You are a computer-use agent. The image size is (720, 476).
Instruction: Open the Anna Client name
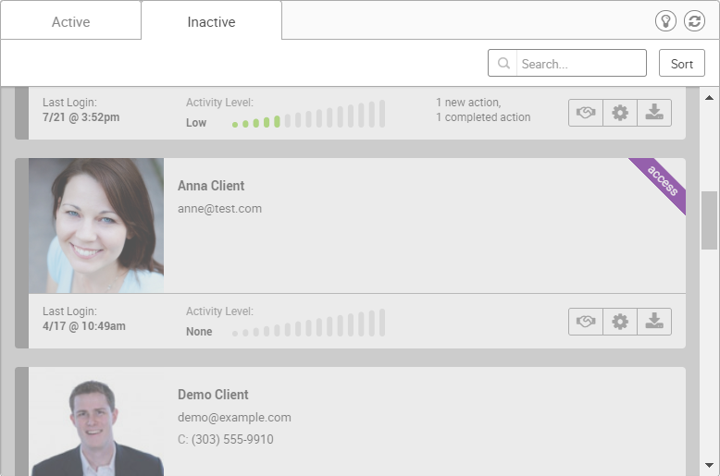point(211,186)
